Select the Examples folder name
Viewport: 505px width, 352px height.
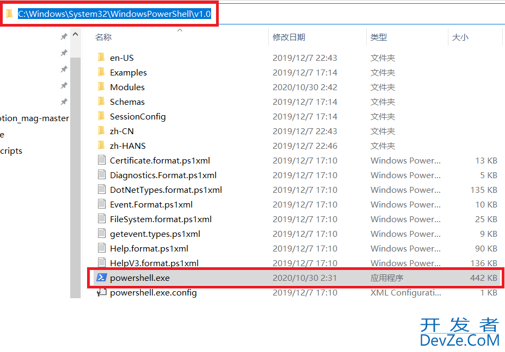(128, 73)
